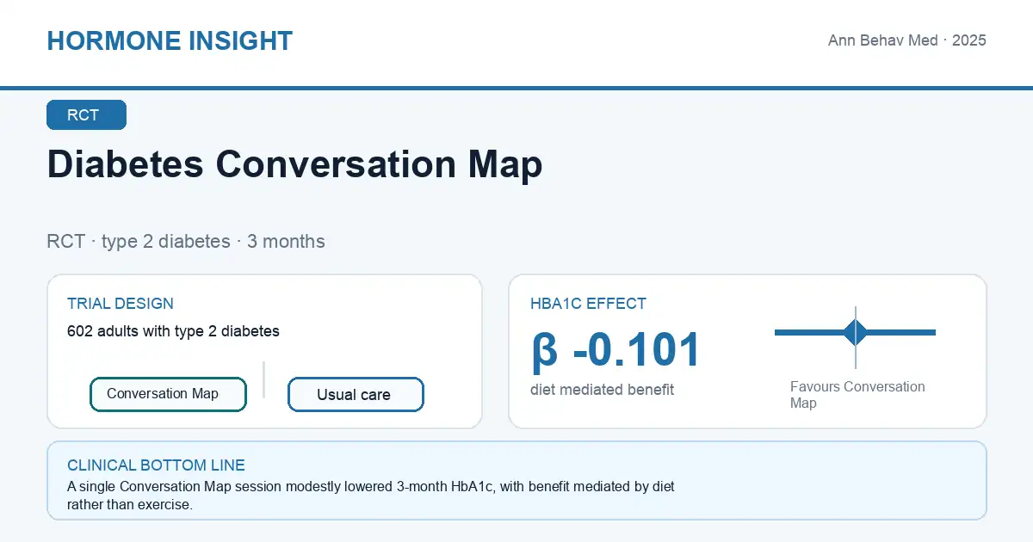Click the diet mediated benefit caption

point(603,390)
